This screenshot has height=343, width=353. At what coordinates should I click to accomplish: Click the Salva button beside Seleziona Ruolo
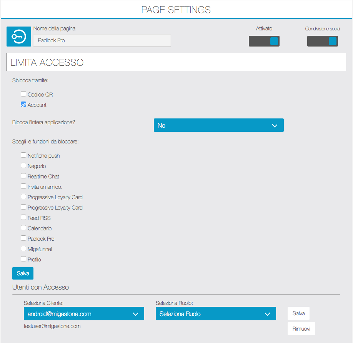coord(298,313)
